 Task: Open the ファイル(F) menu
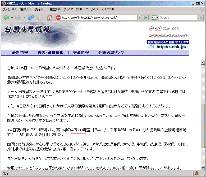pos(10,9)
